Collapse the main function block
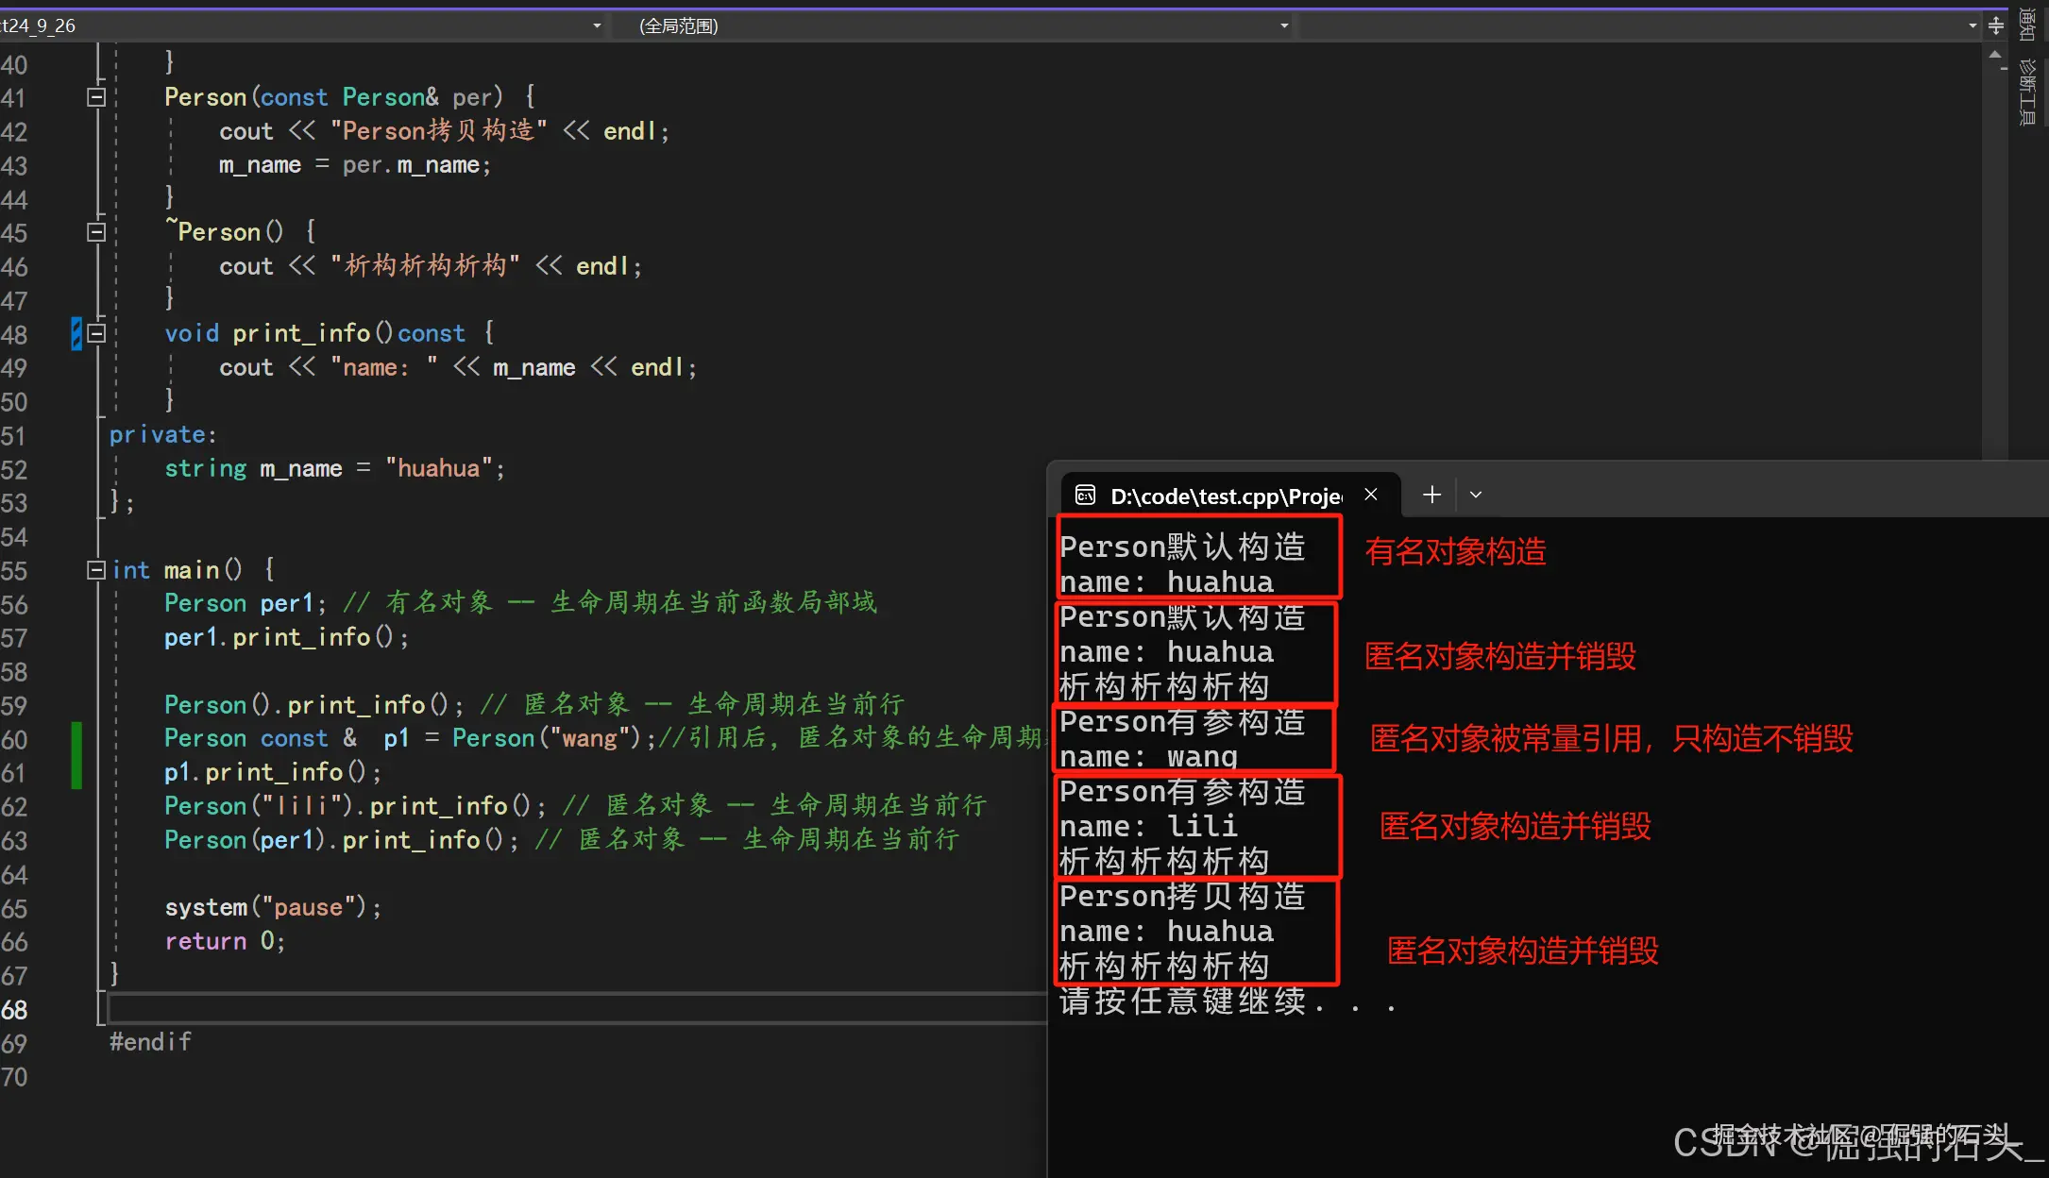 [x=95, y=570]
